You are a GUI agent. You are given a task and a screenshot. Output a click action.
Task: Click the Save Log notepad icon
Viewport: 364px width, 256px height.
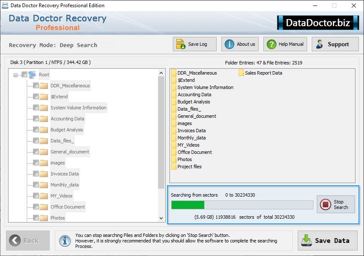(x=181, y=44)
